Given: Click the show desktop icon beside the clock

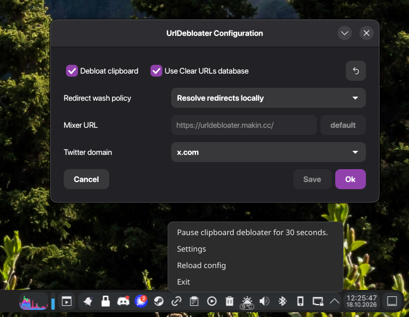Looking at the screenshot, I should [392, 301].
